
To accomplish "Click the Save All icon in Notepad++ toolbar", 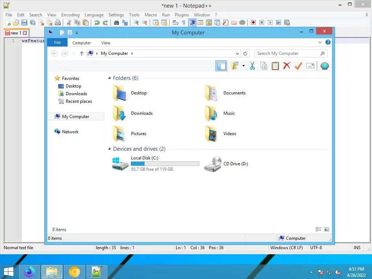I will coord(33,23).
